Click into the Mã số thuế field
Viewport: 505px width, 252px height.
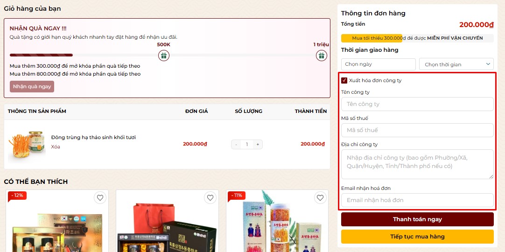pyautogui.click(x=417, y=130)
